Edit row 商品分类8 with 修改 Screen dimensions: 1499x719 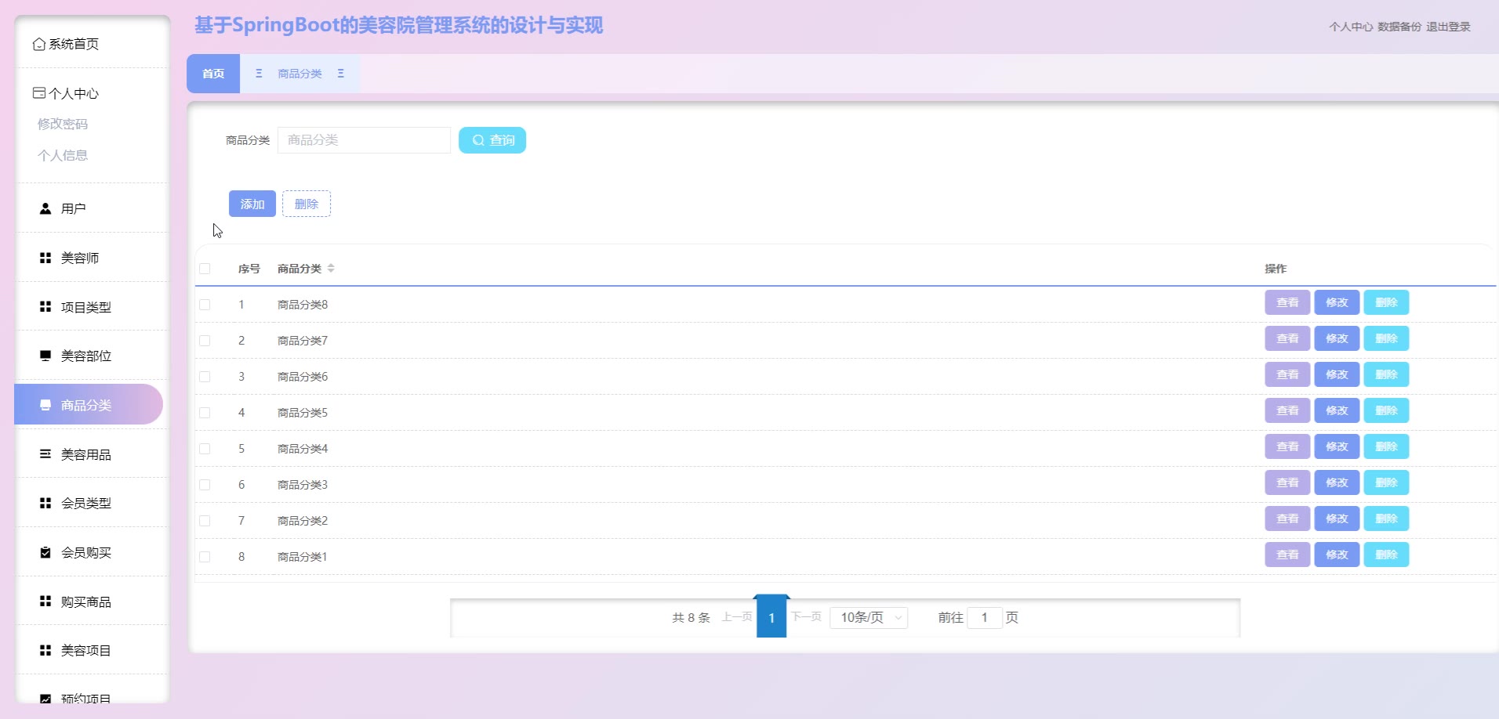(1337, 302)
